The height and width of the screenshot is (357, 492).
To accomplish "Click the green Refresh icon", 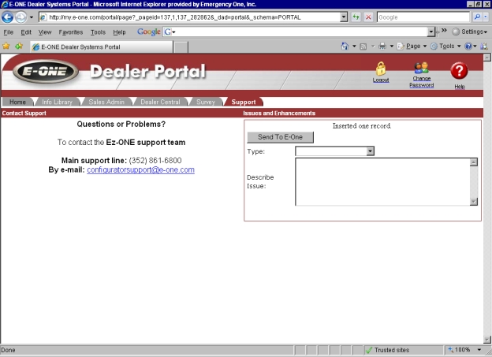I will 356,17.
